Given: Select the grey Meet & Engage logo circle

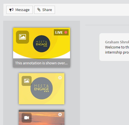Looking at the screenshot, I should (42, 88).
